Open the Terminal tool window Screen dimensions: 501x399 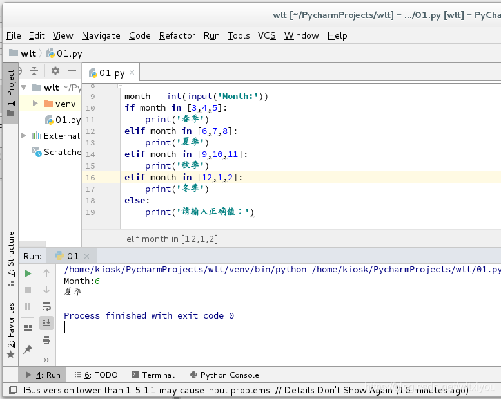(x=153, y=375)
